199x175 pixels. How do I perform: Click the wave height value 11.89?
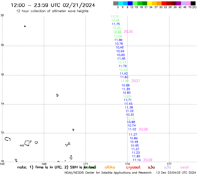point(118,40)
